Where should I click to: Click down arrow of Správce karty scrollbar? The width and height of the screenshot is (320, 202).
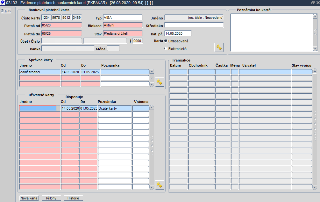152,84
